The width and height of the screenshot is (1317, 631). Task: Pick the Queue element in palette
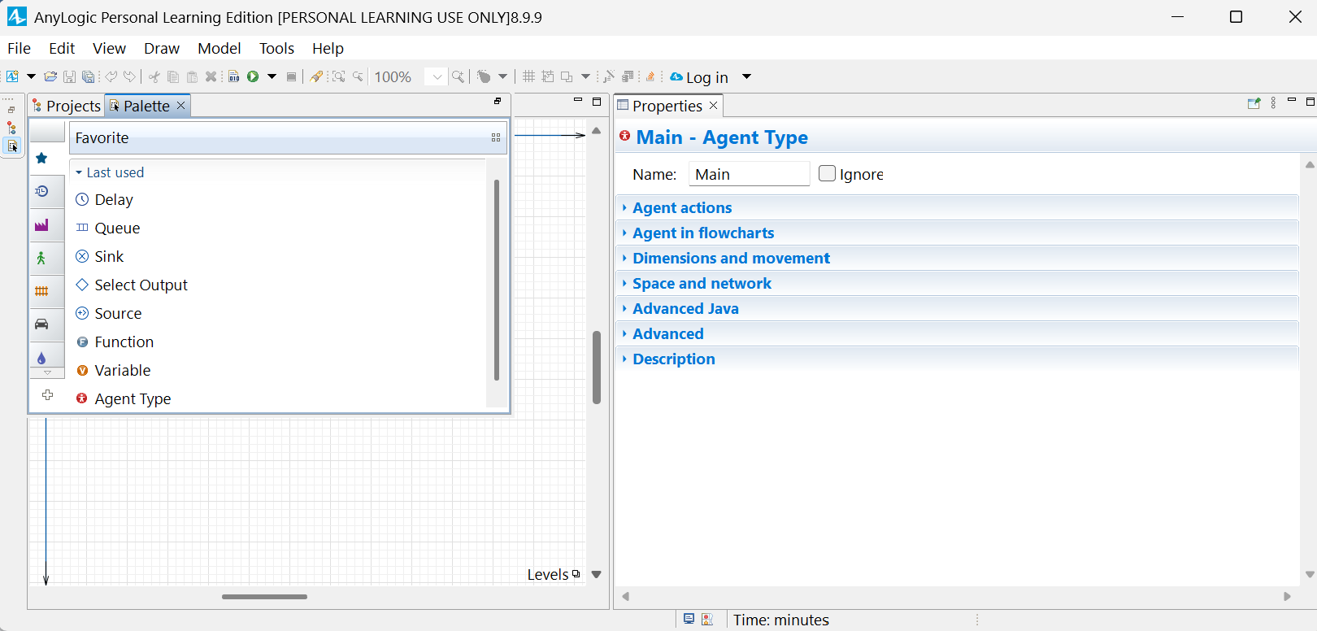coord(107,228)
